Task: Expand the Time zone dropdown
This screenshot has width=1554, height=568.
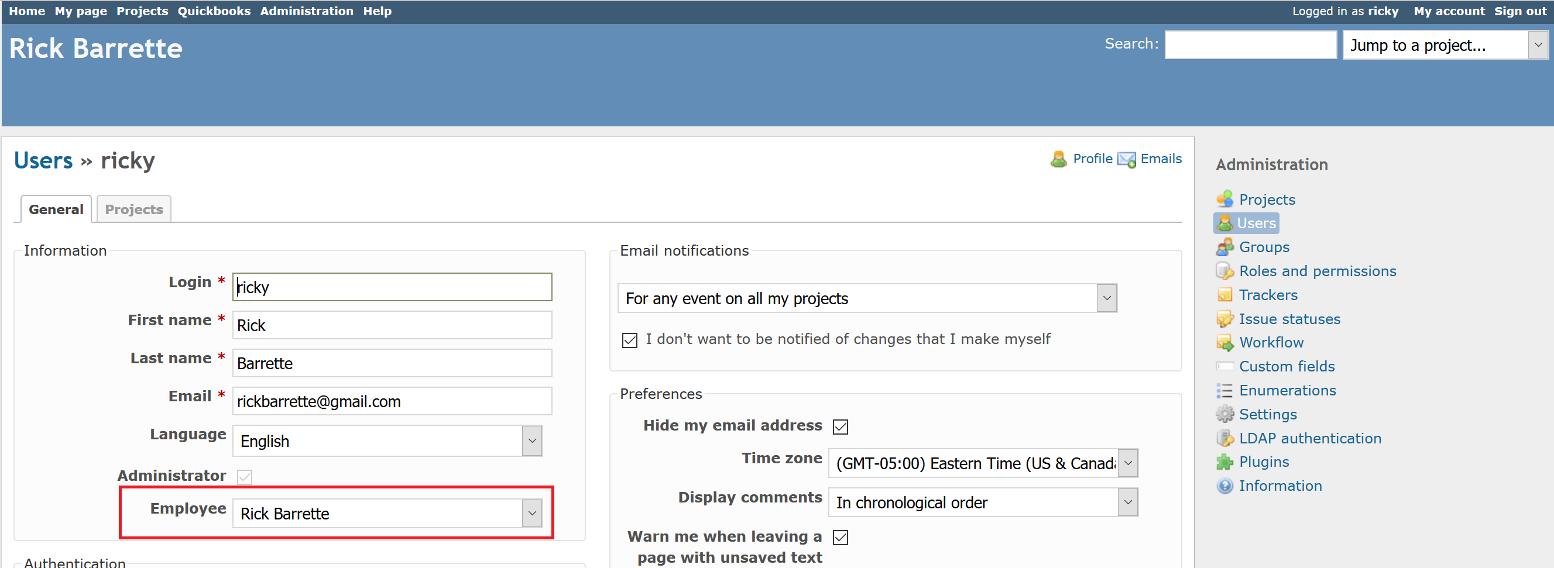Action: 1127,463
